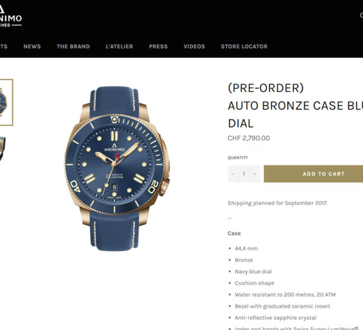Open the Videos page
363x330 pixels.
[x=194, y=47]
